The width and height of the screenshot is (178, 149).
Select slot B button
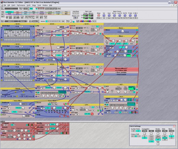[39, 9]
